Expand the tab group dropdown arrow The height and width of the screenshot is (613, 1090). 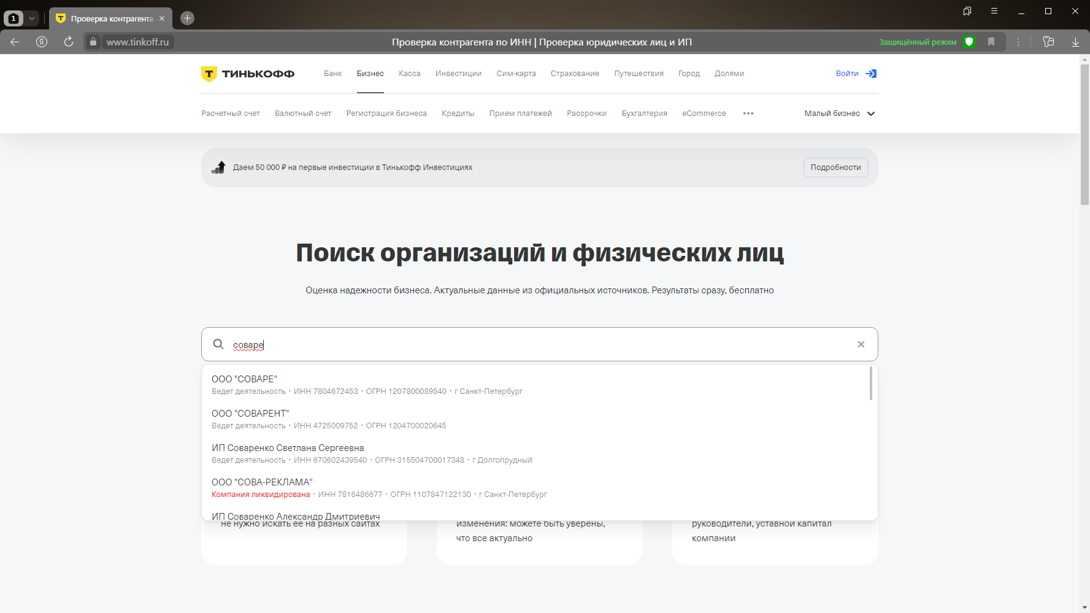coord(32,18)
